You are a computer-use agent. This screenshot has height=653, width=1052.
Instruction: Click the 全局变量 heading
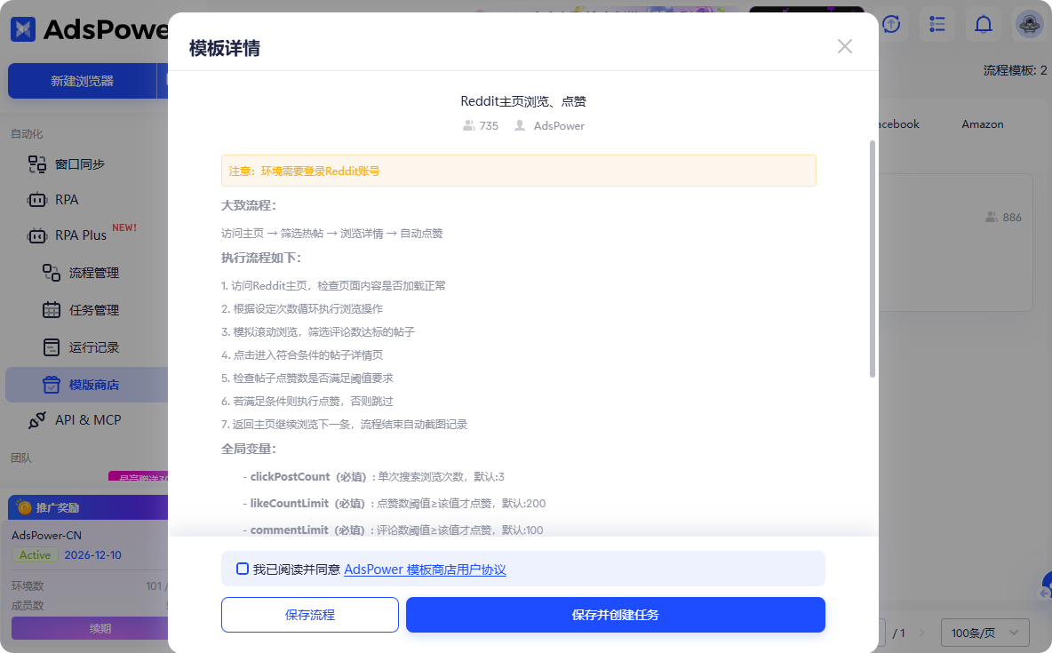pos(249,449)
